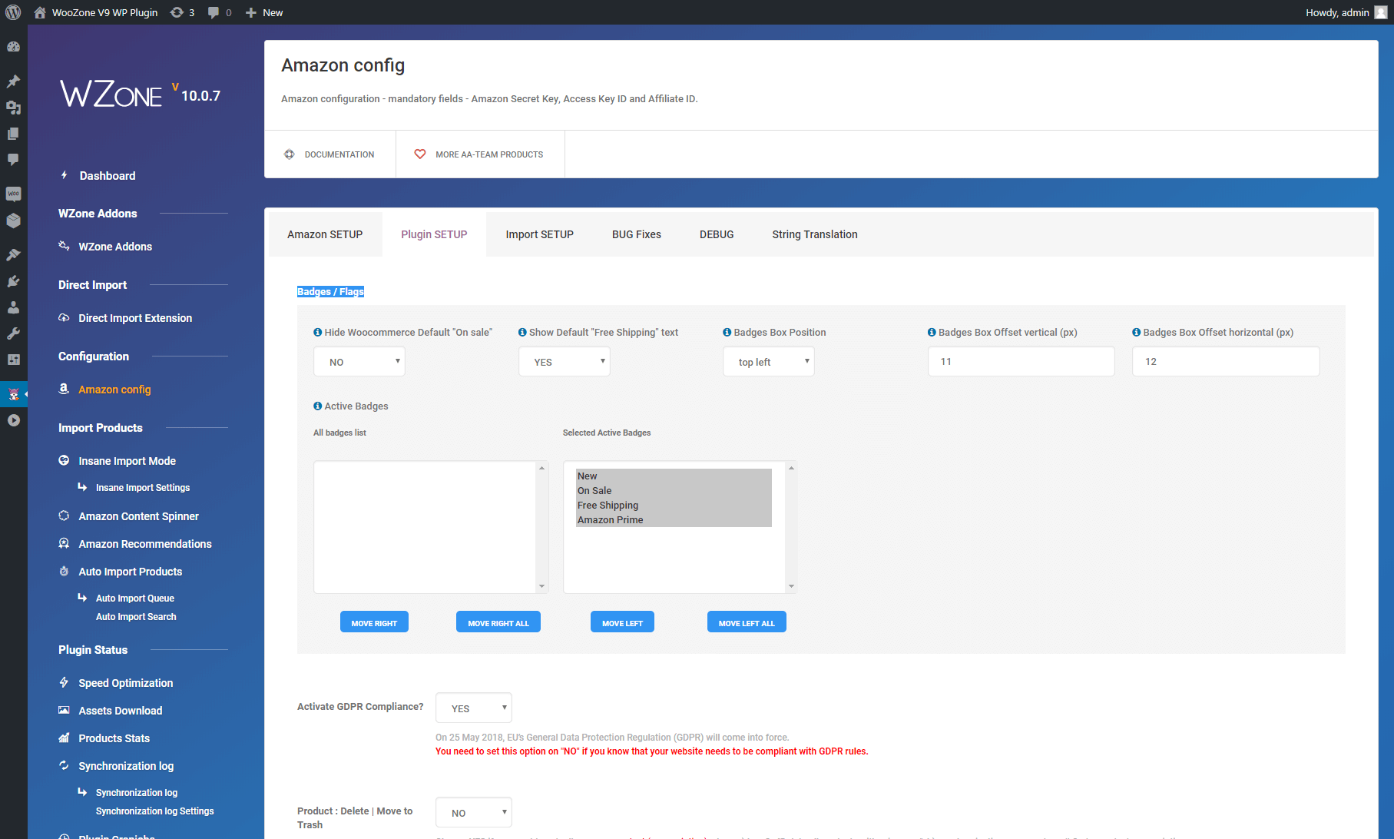
Task: Switch to String Translation tab
Action: click(815, 234)
